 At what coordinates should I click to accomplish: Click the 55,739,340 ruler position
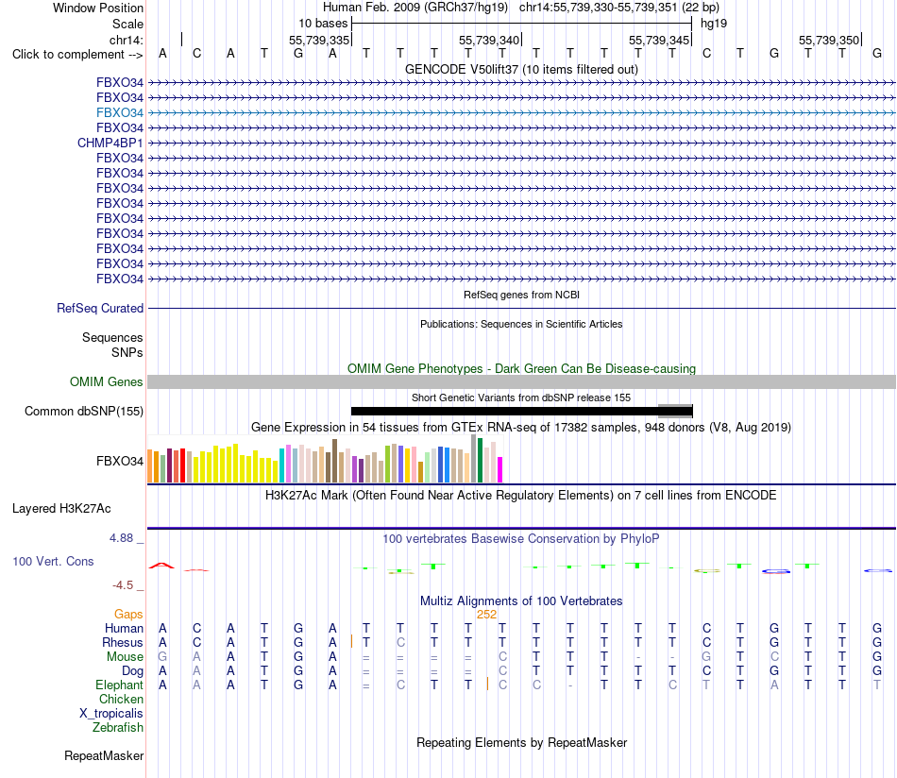489,40
